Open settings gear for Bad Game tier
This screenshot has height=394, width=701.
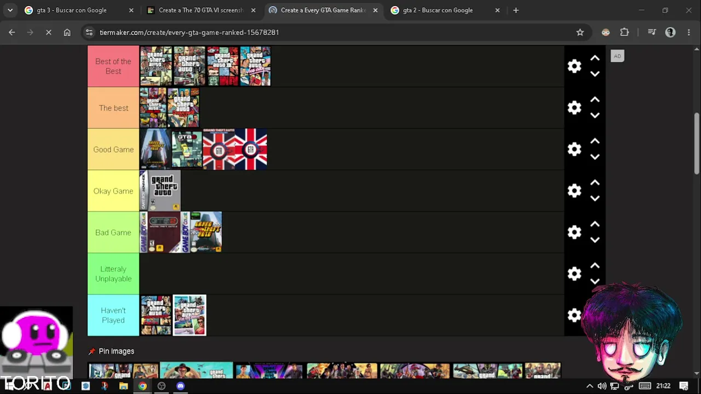click(x=574, y=233)
